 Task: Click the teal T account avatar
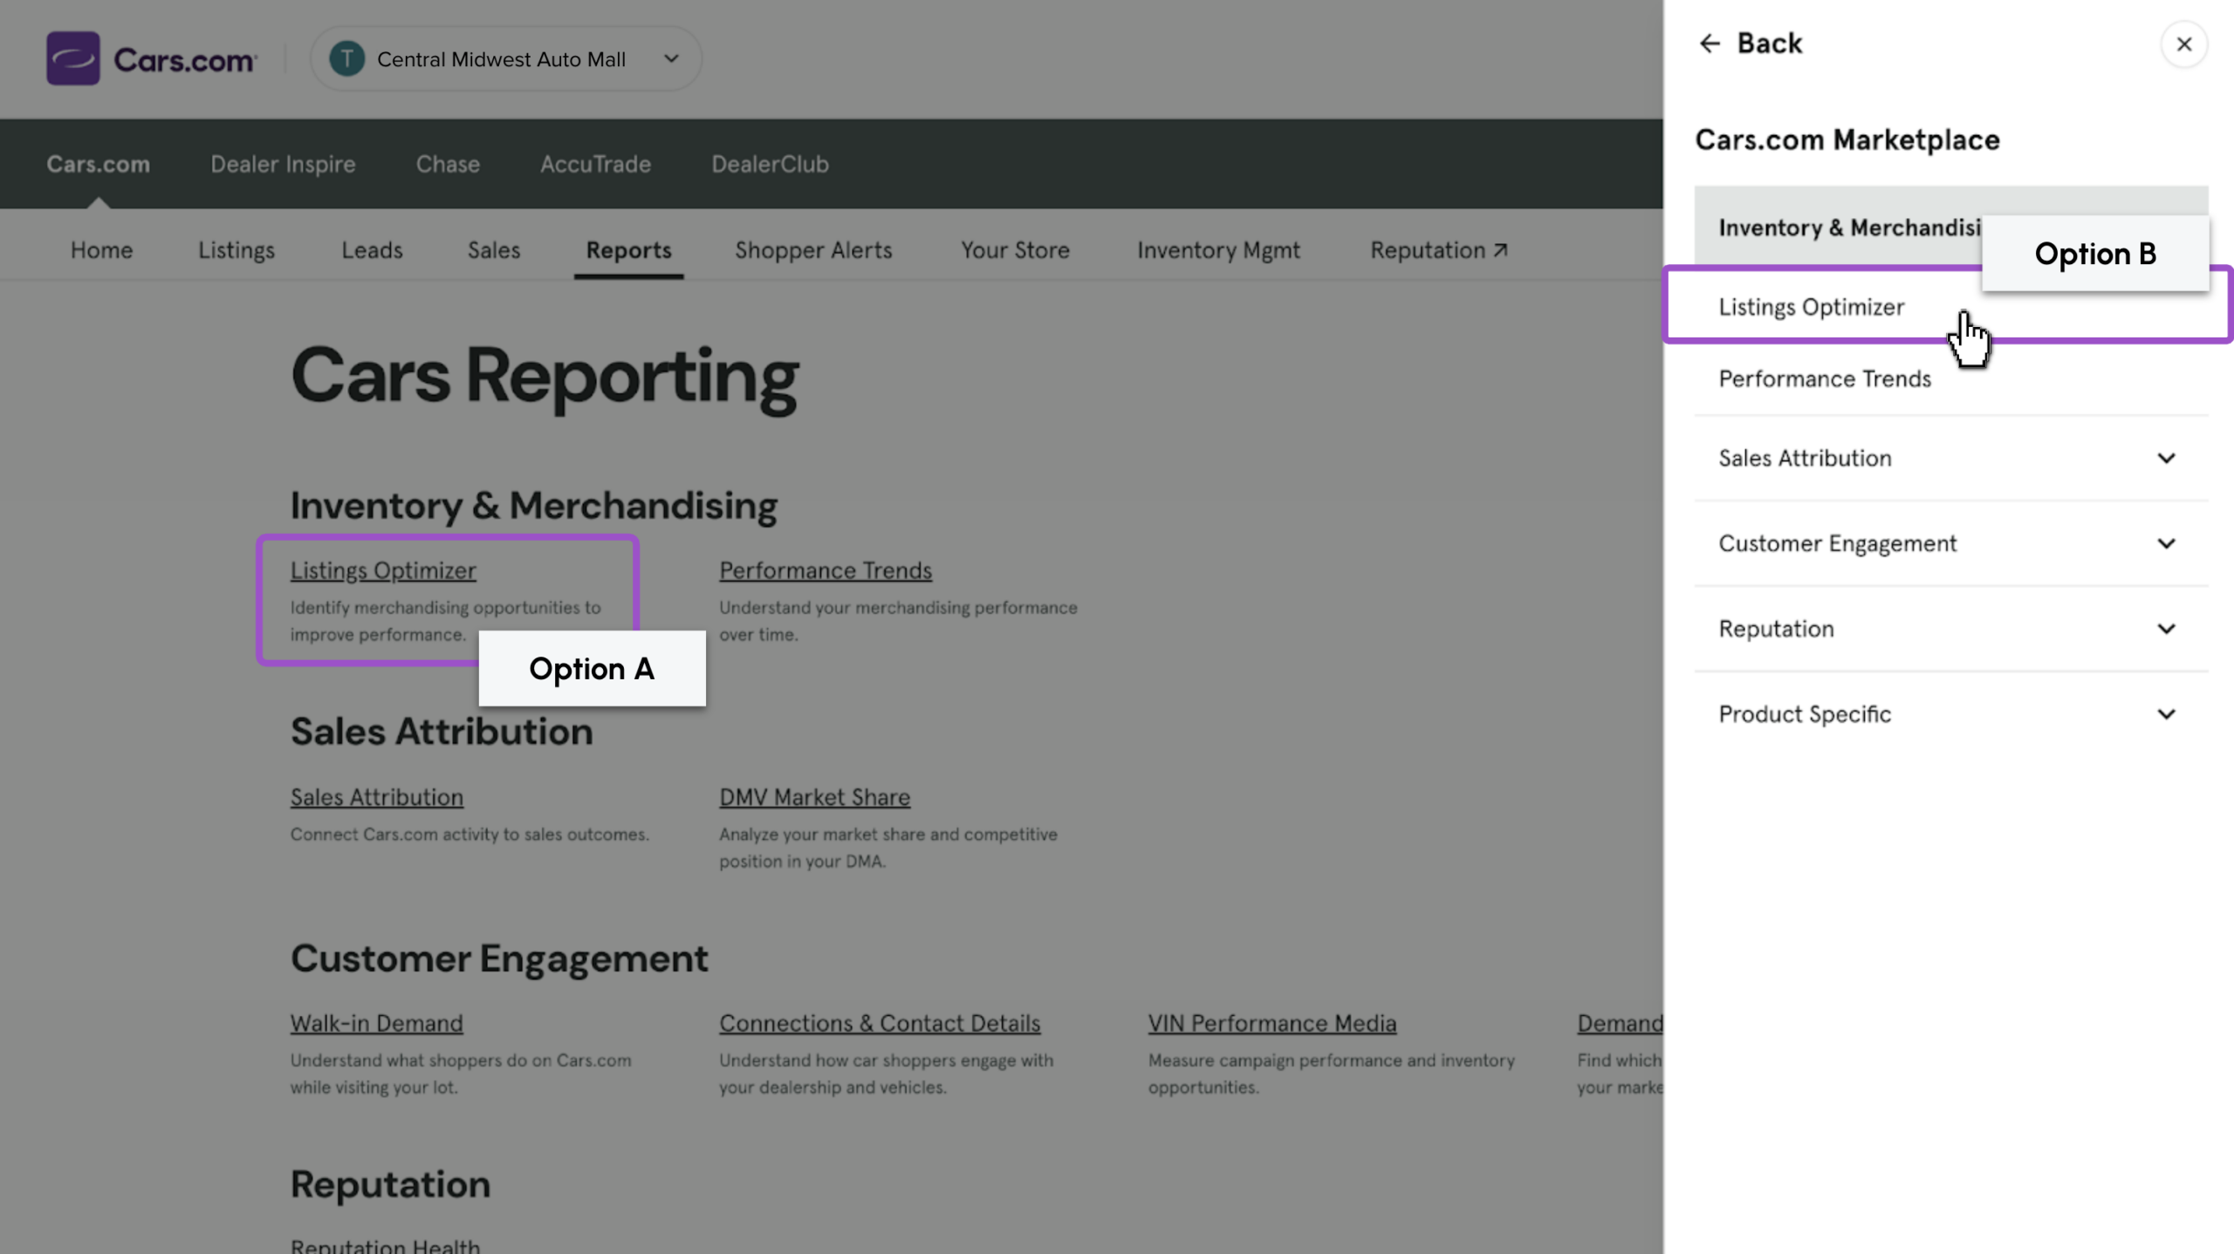point(346,58)
